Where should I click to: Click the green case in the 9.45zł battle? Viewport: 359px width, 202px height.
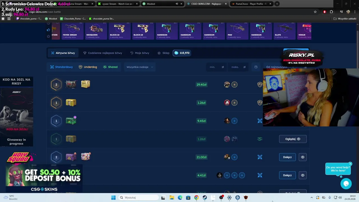coord(71,121)
